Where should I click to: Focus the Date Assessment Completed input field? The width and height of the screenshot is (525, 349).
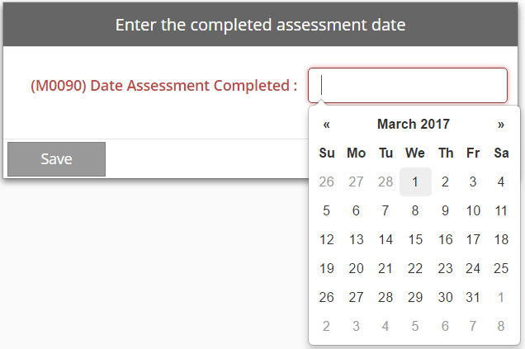[x=408, y=85]
